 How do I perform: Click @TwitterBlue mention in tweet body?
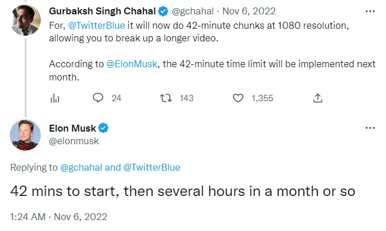95,26
